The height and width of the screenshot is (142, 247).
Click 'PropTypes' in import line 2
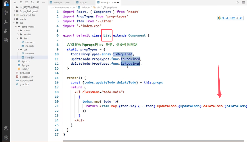(x=85, y=16)
